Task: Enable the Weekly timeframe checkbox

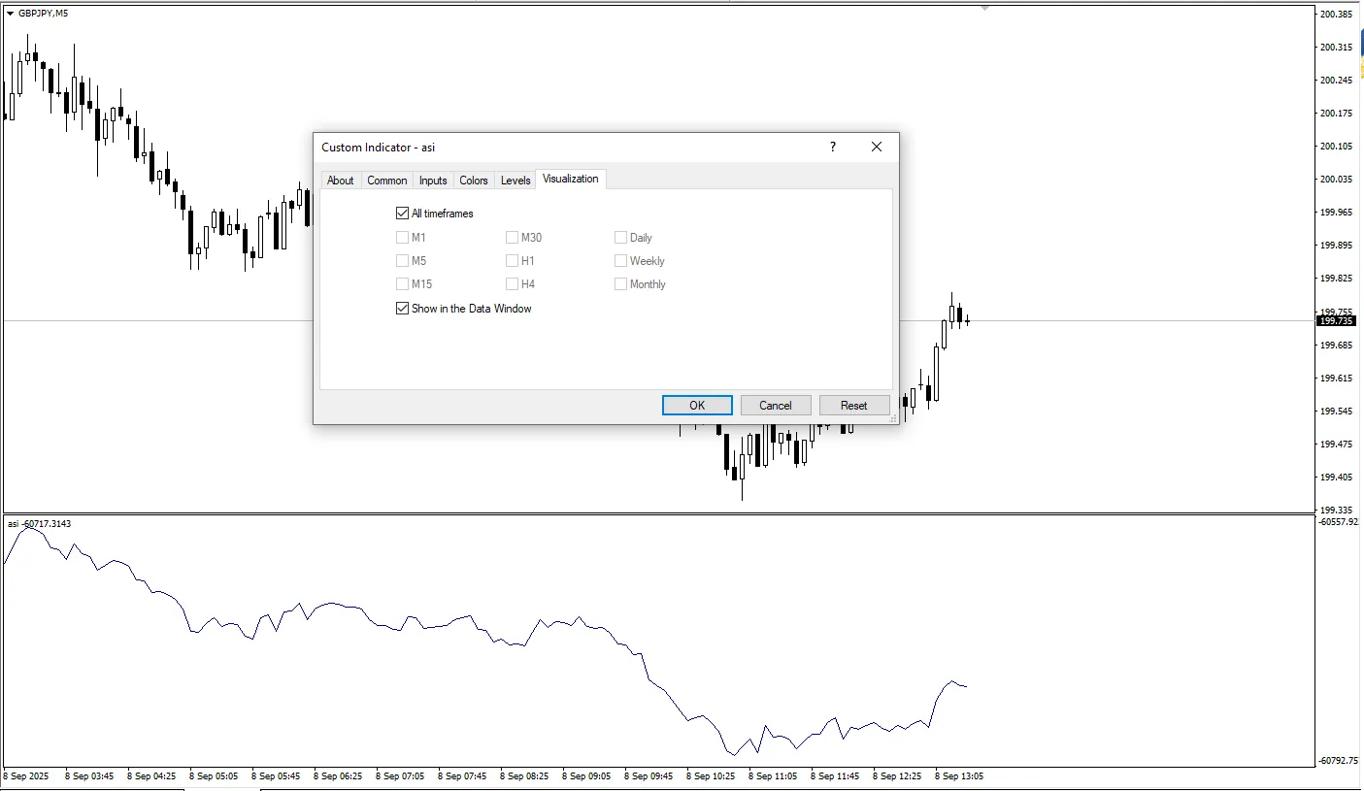Action: (621, 261)
